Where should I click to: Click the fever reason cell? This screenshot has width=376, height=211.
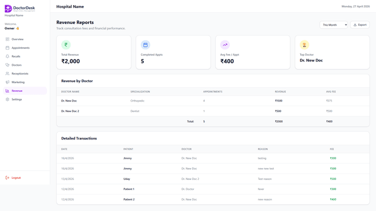pyautogui.click(x=261, y=189)
